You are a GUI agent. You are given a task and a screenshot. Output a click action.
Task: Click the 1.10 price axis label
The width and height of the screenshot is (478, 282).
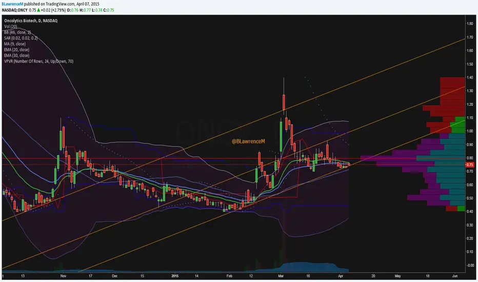470,118
